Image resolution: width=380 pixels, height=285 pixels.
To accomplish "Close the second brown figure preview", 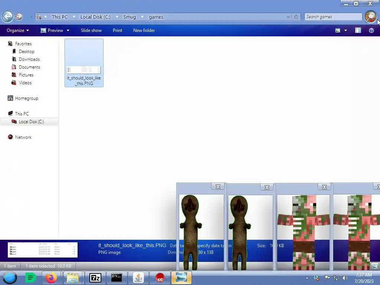I will (x=267, y=187).
